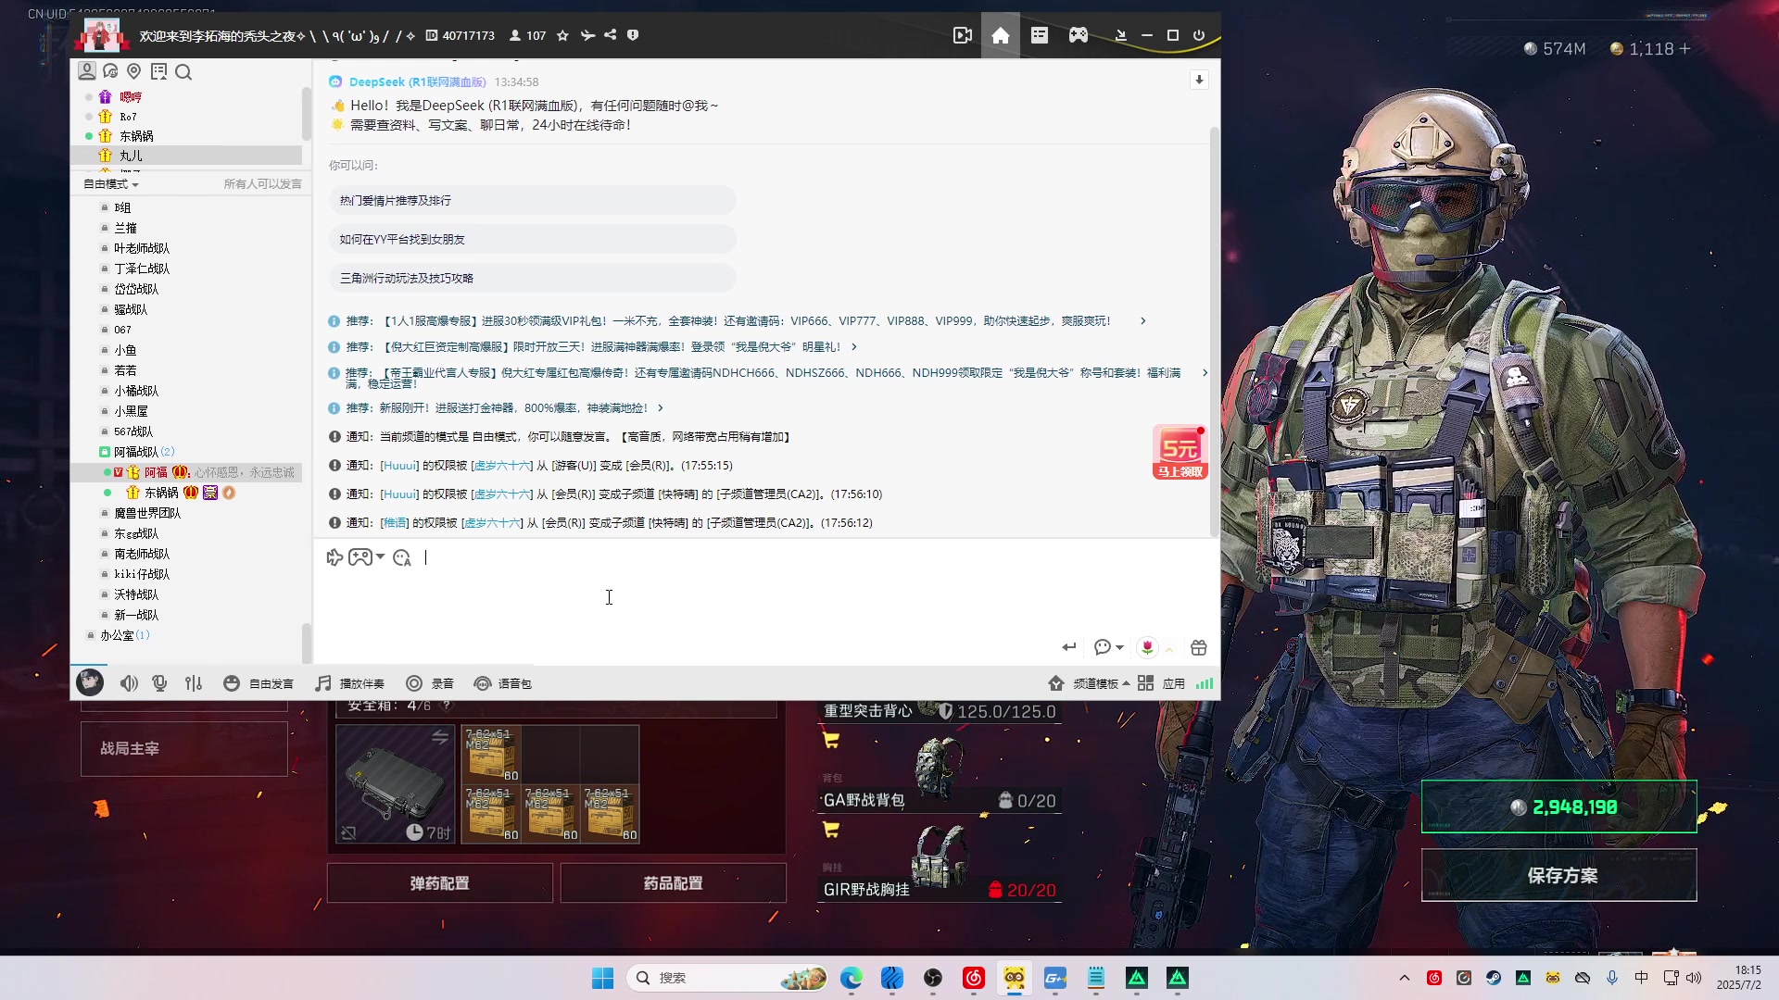Viewport: 1779px width, 1000px height.
Task: Toggle 自由发言 free speech mode
Action: 259,683
